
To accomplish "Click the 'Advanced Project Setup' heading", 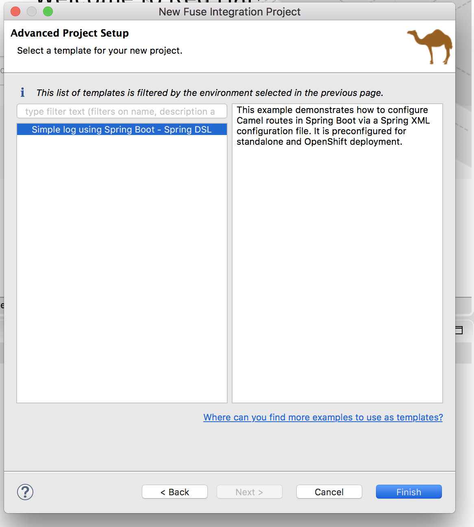I will [70, 33].
